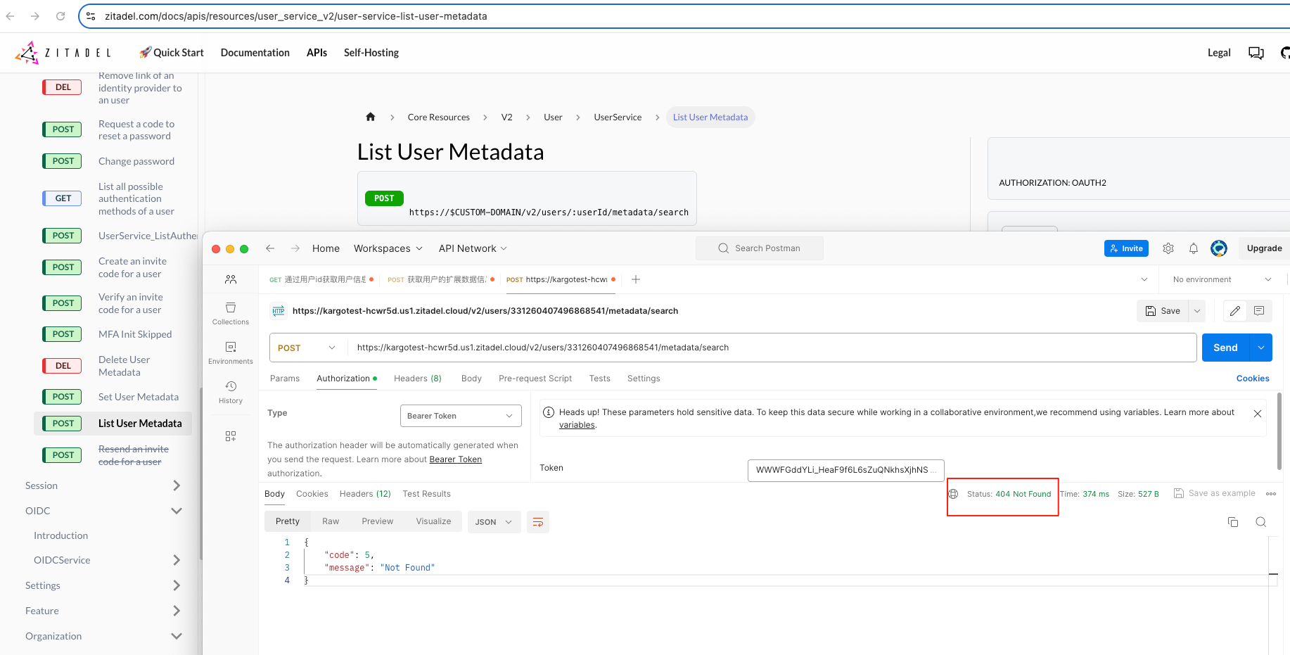Switch response view to Visualize
Image resolution: width=1290 pixels, height=655 pixels.
click(x=433, y=521)
